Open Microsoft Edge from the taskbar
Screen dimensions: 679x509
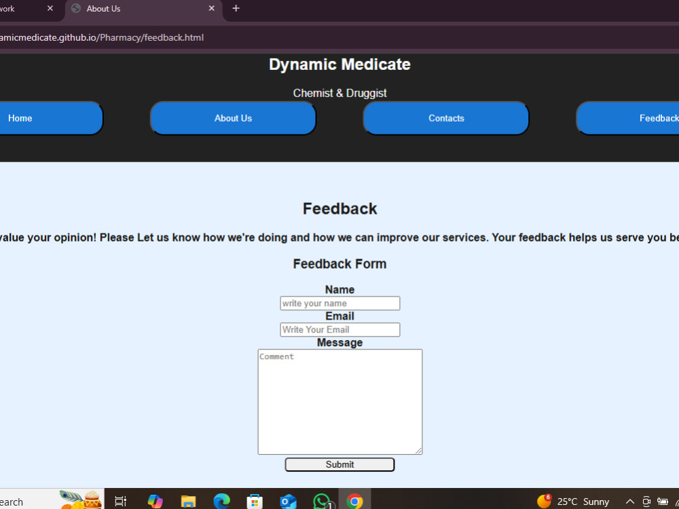point(222,502)
